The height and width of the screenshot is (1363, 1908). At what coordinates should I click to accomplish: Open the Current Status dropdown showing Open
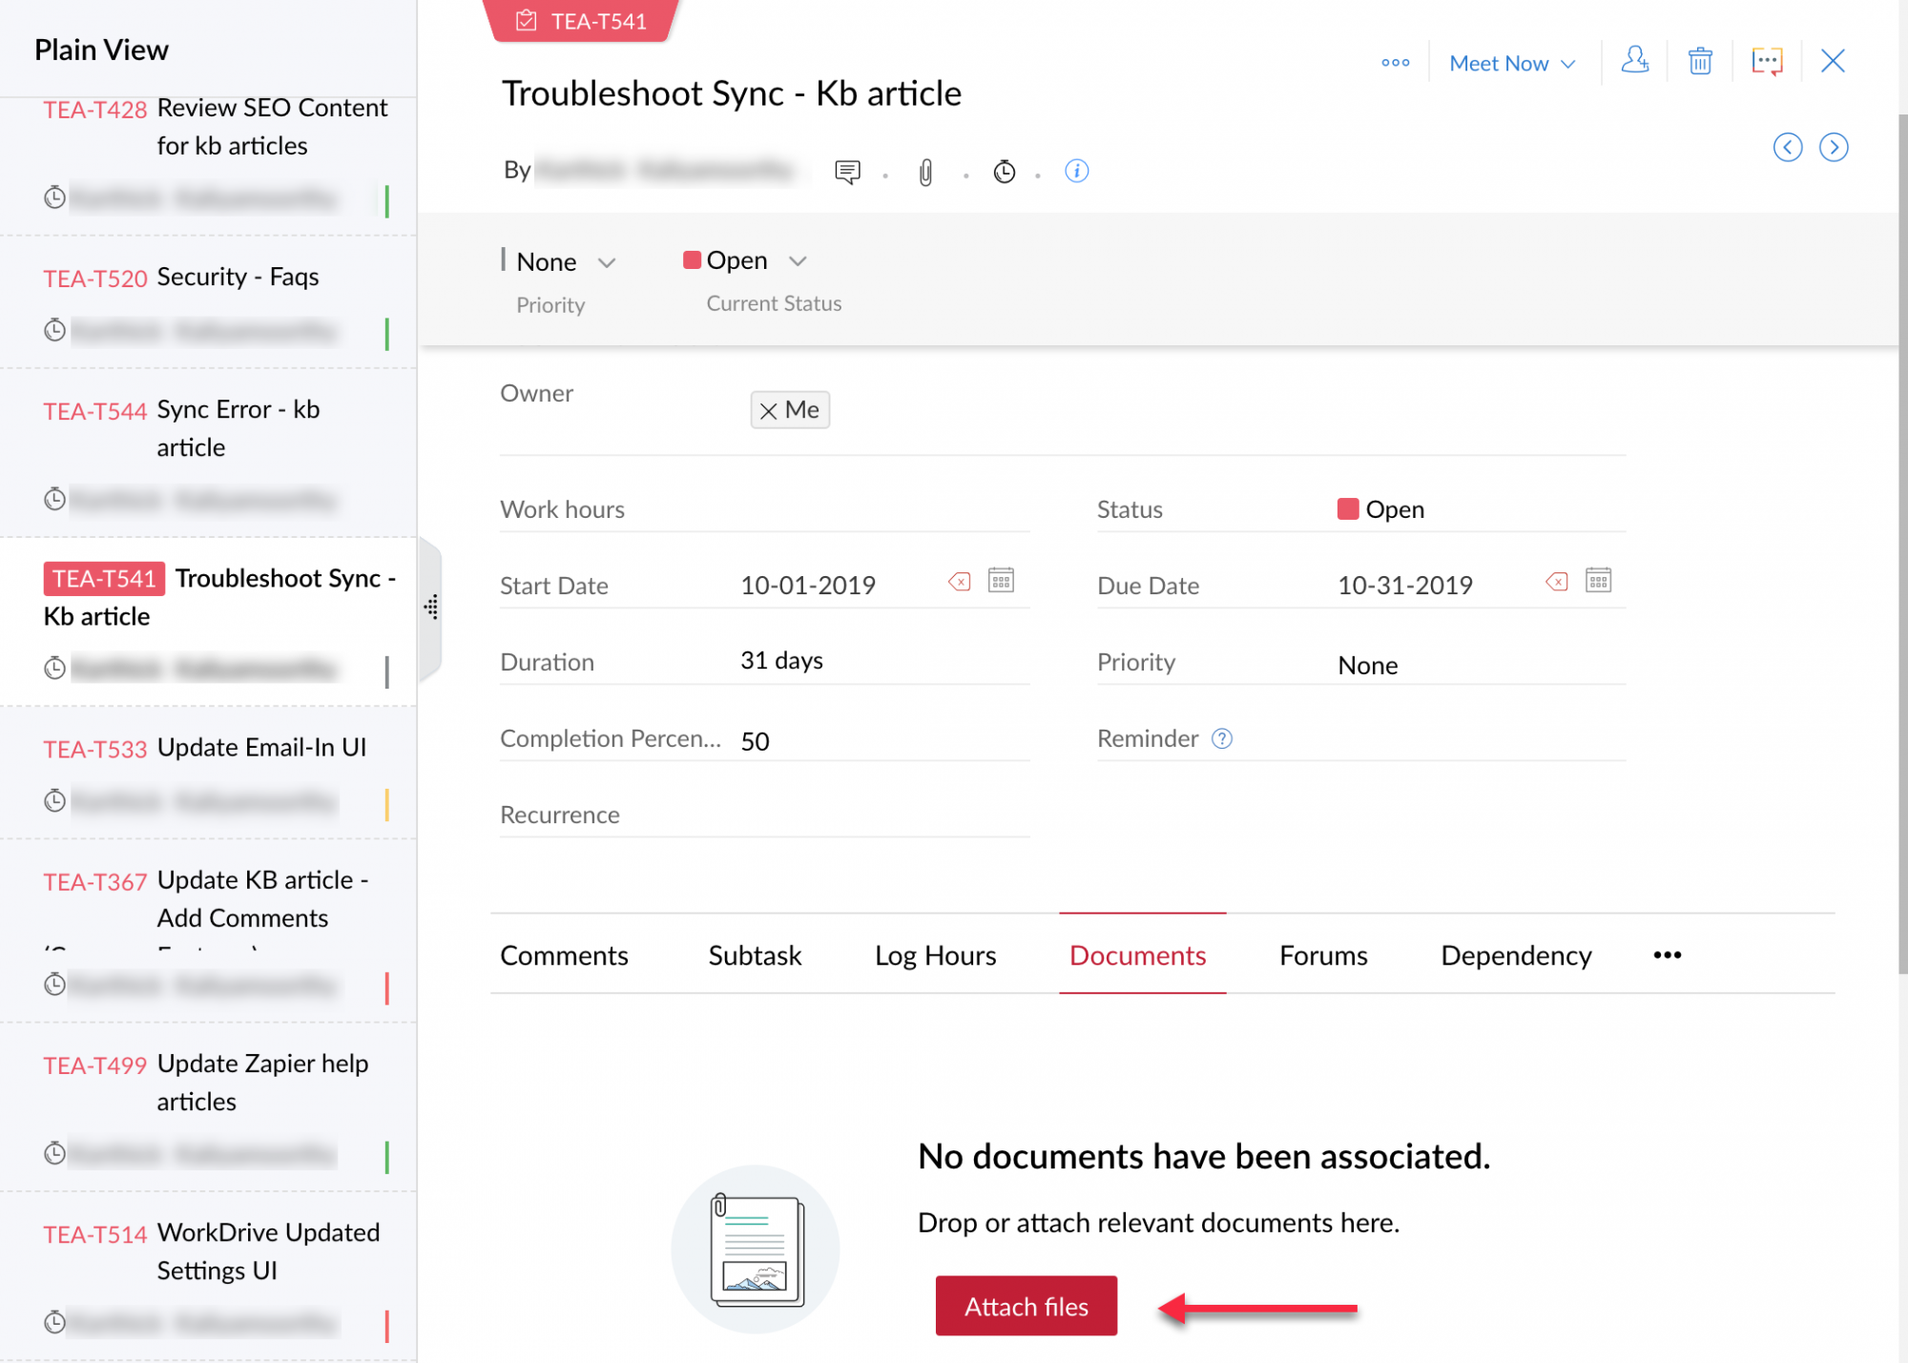pos(798,259)
